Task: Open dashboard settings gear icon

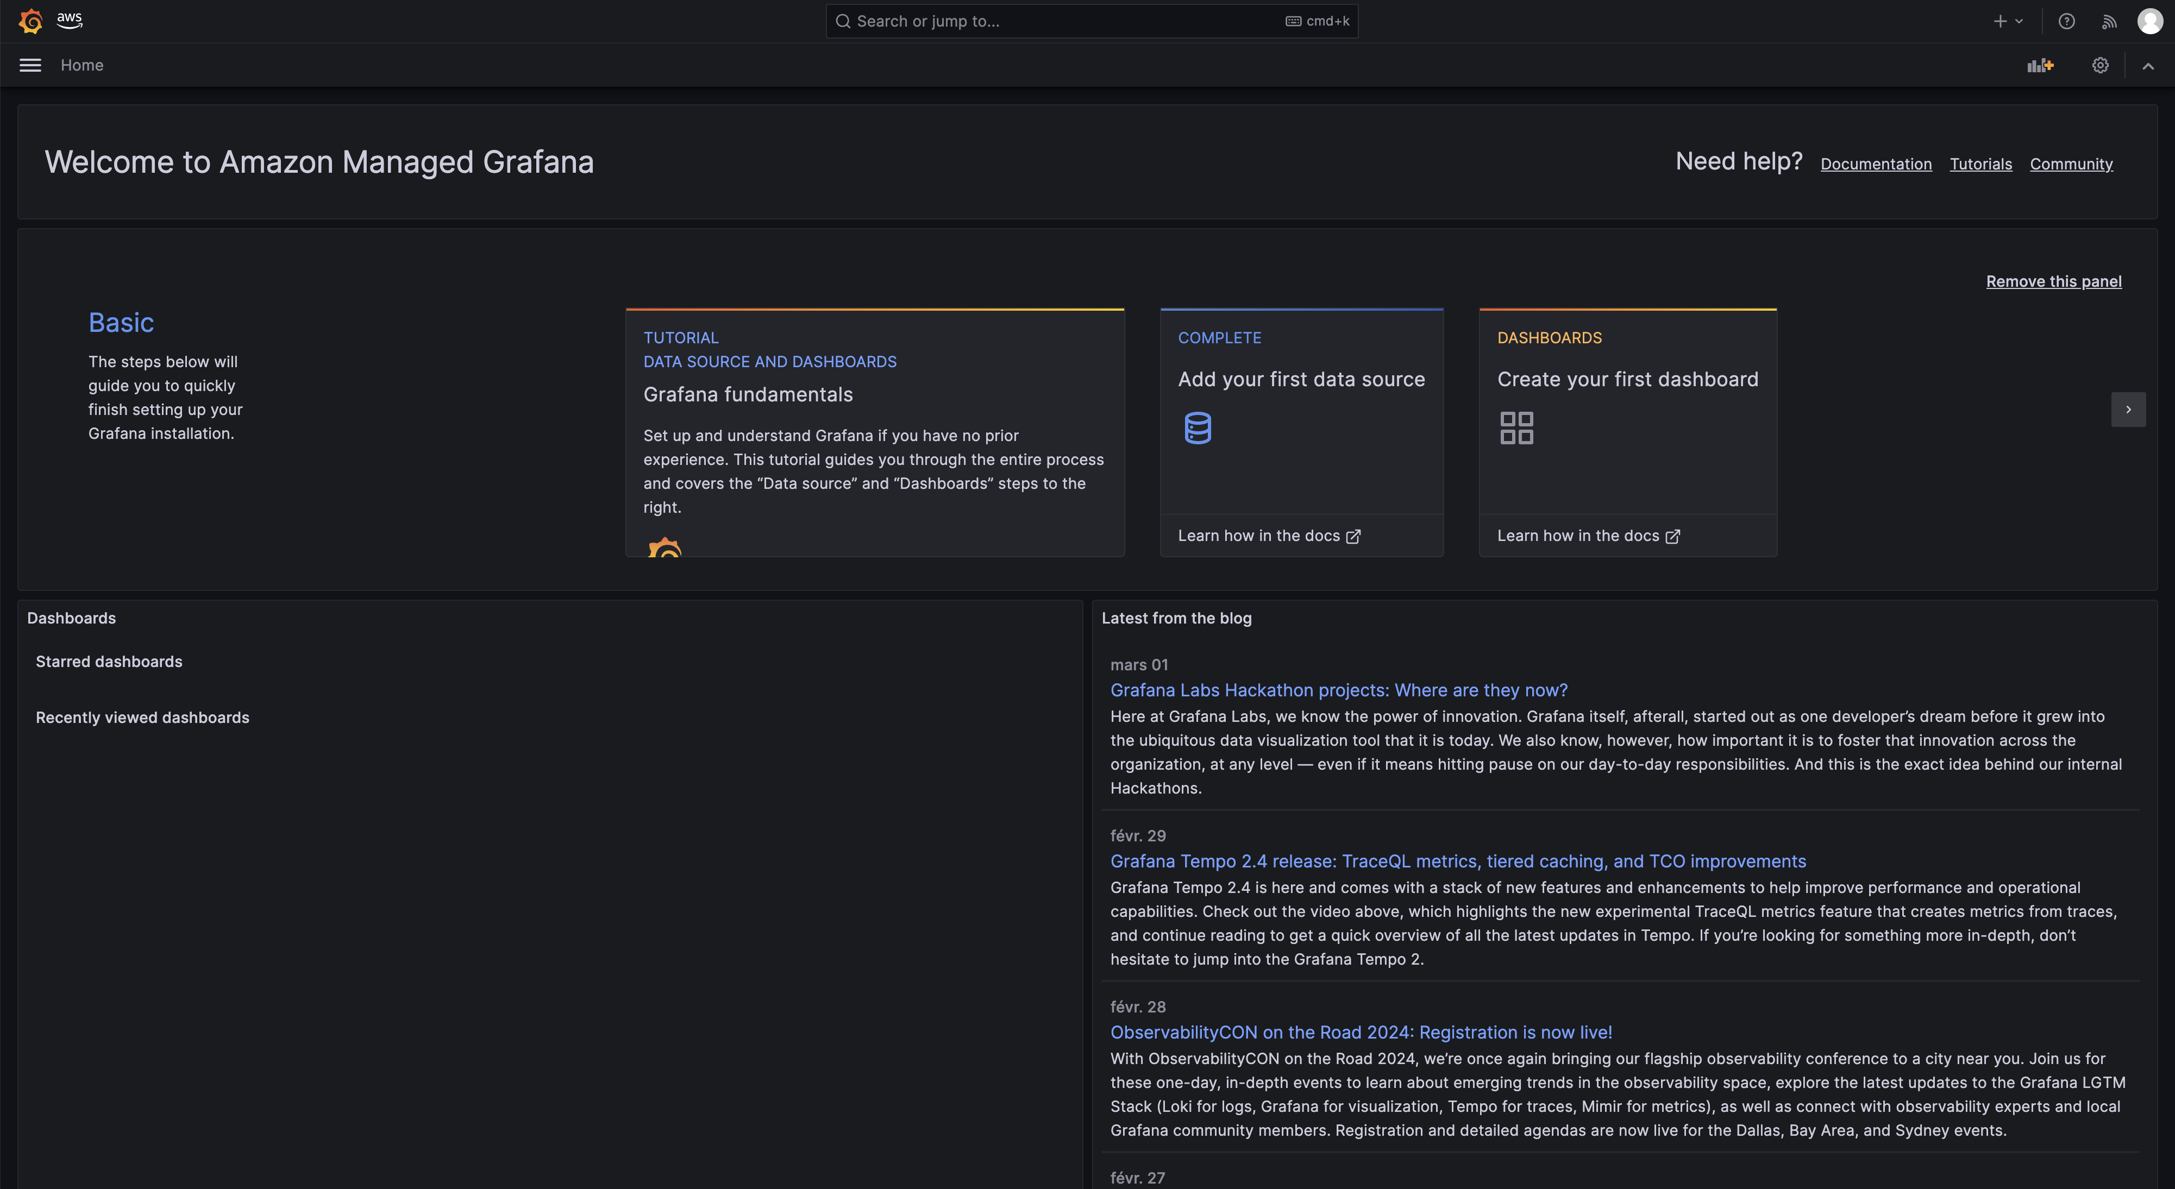Action: click(2100, 65)
